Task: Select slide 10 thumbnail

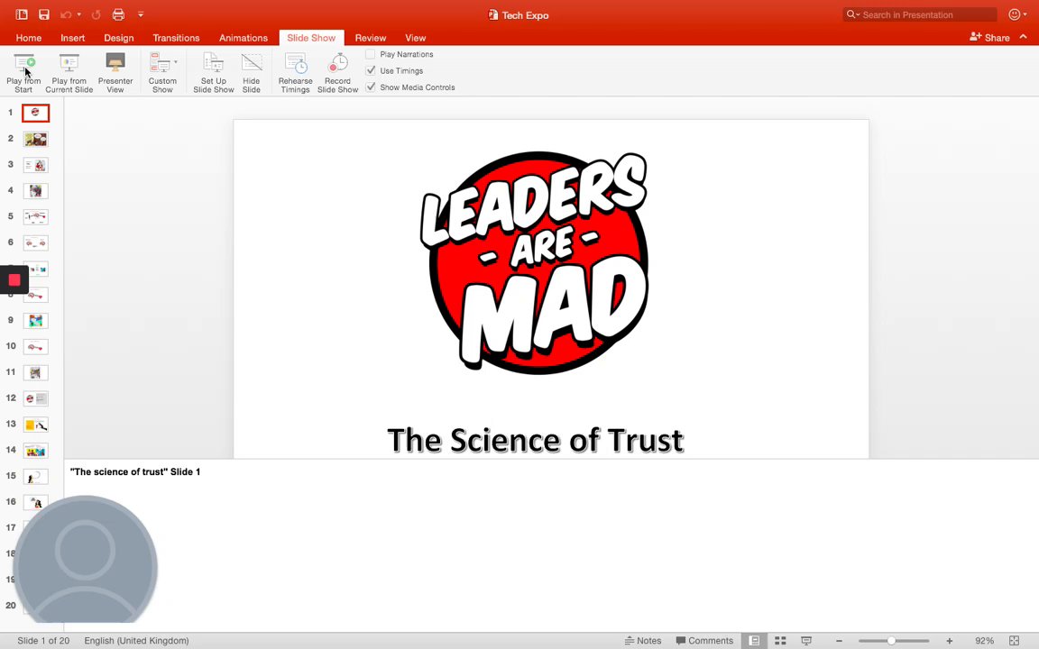Action: point(36,346)
